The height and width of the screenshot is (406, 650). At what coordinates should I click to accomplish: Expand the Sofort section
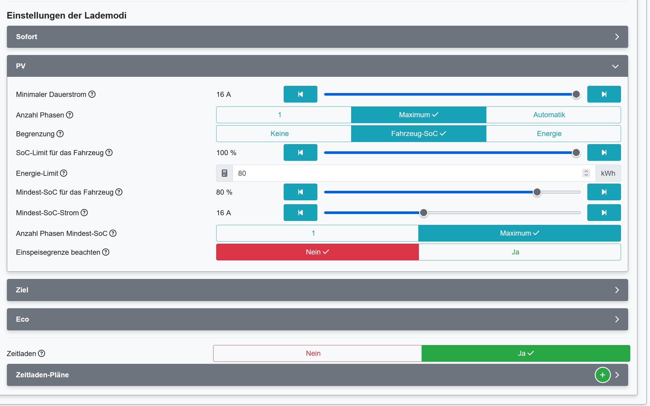[317, 37]
